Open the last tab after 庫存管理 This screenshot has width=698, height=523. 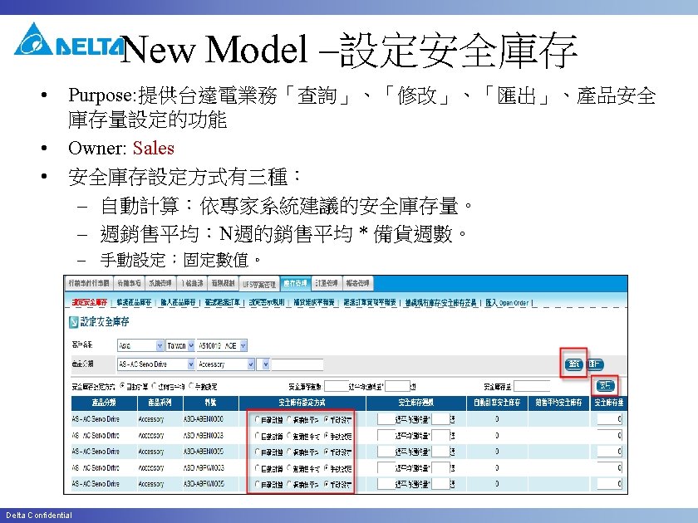(x=357, y=283)
